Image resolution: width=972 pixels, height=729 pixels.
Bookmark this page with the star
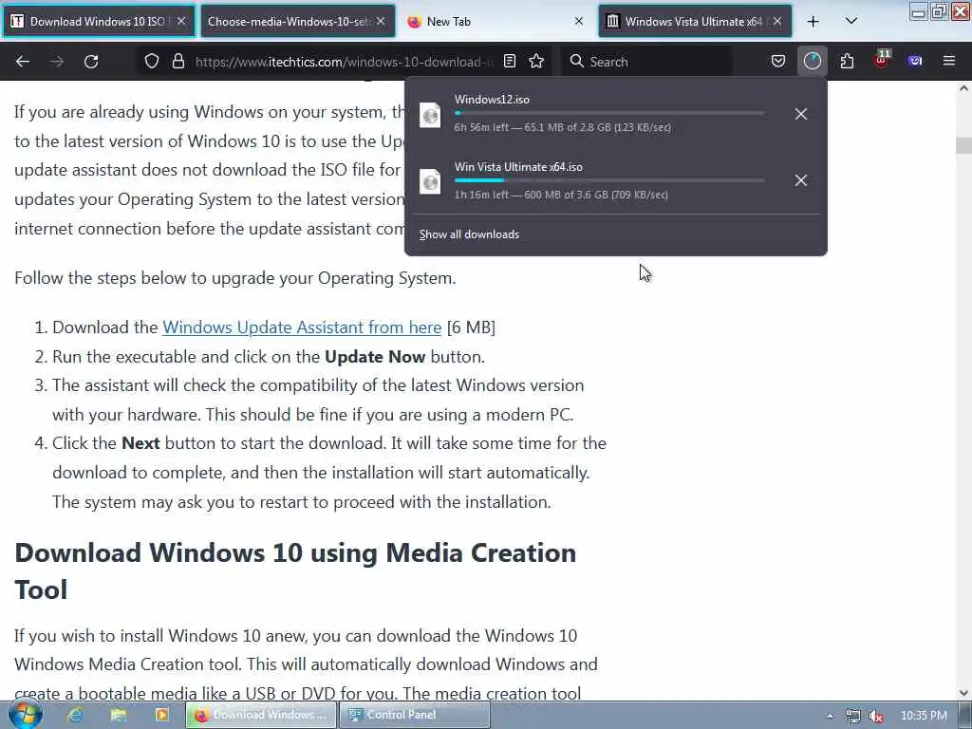click(x=536, y=62)
